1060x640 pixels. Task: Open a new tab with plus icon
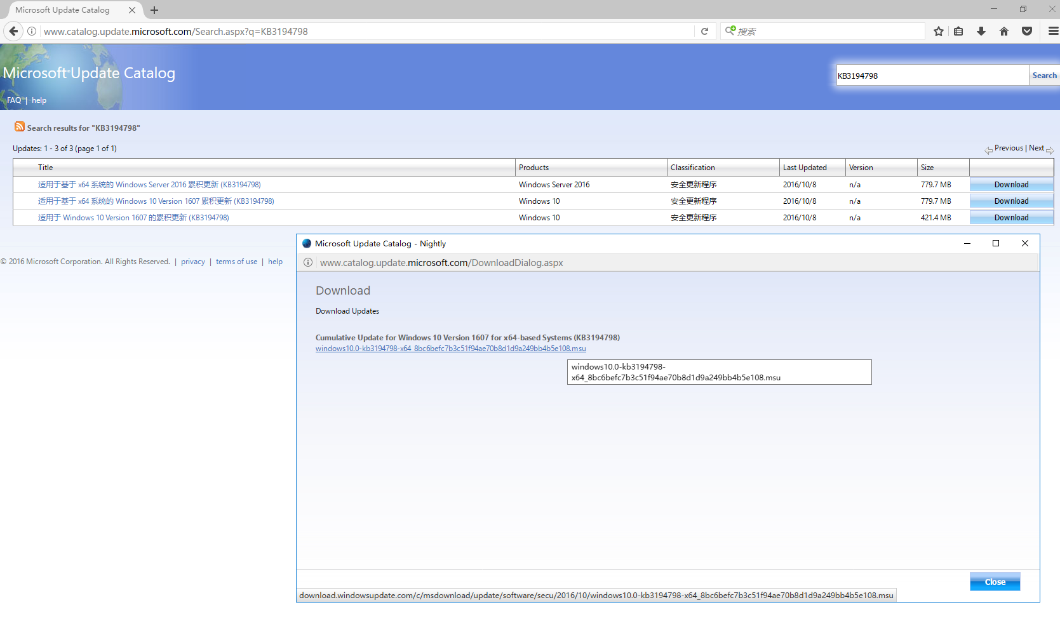pyautogui.click(x=154, y=10)
